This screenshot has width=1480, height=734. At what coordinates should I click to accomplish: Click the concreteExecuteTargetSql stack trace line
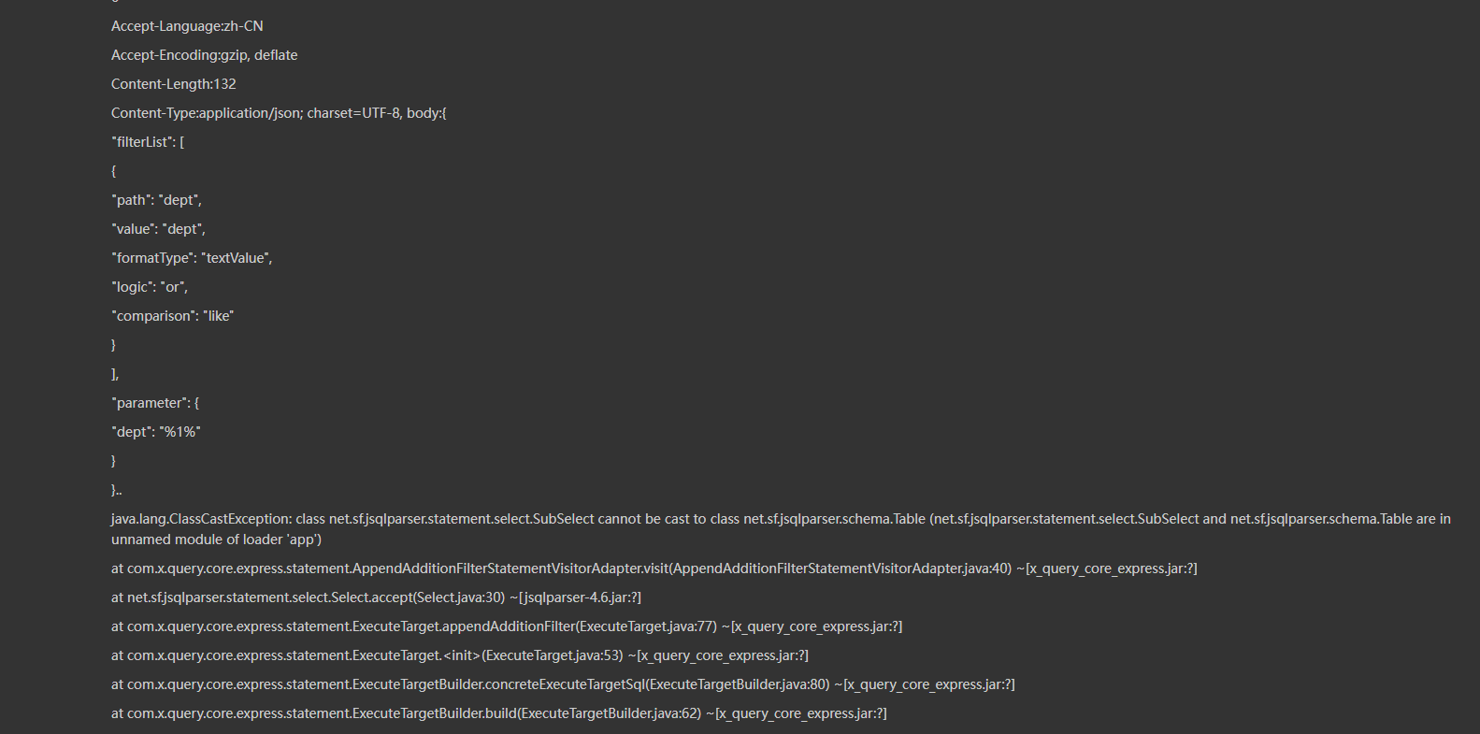[x=562, y=684]
